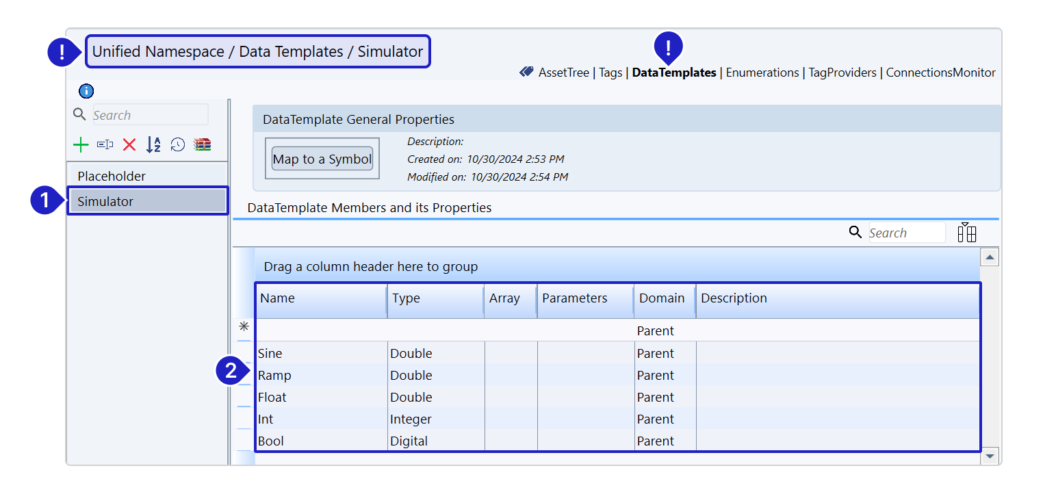This screenshot has height=492, width=1056.
Task: Click the rename template icon
Action: [x=105, y=144]
